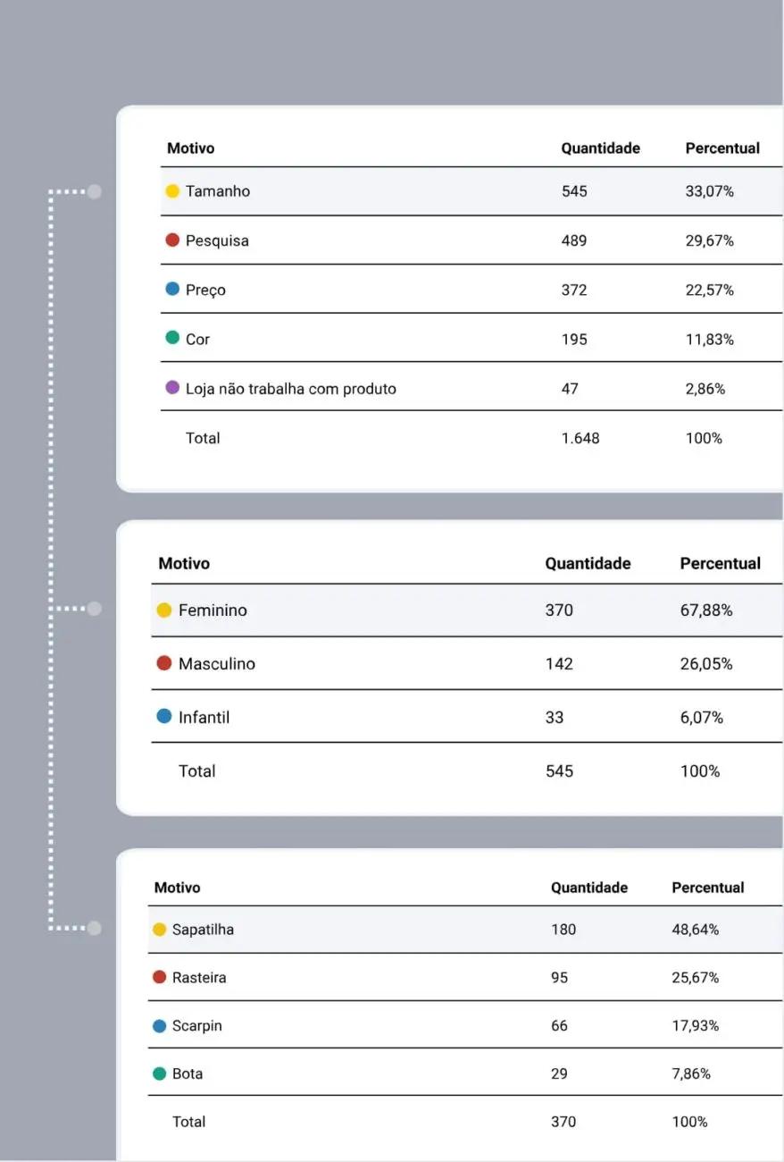
Task: Select the red dot next to Pesquisa
Action: [172, 240]
